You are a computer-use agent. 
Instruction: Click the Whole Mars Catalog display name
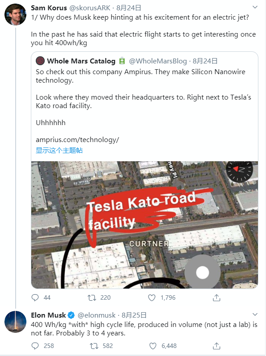81,61
